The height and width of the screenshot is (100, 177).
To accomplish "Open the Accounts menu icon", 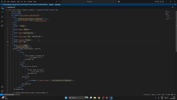I will click(2, 87).
